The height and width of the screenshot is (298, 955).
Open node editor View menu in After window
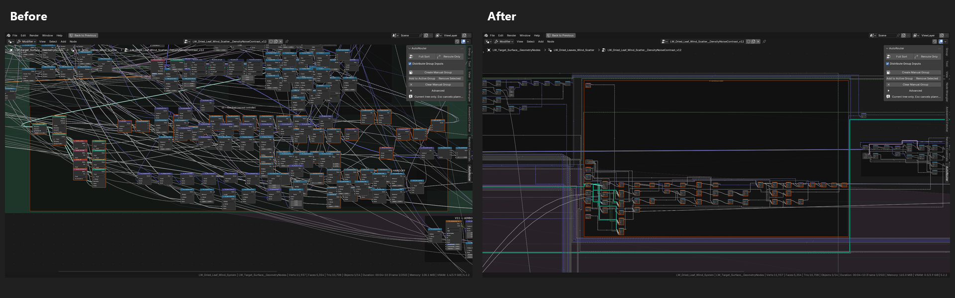(x=520, y=42)
